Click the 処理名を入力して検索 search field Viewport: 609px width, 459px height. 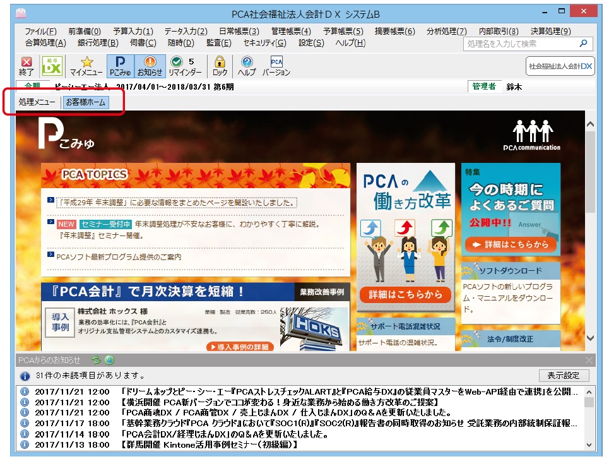click(x=523, y=44)
